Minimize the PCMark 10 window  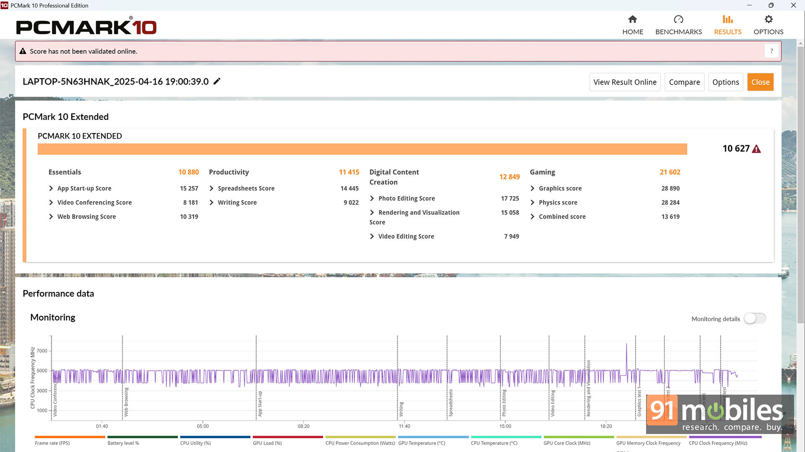749,5
